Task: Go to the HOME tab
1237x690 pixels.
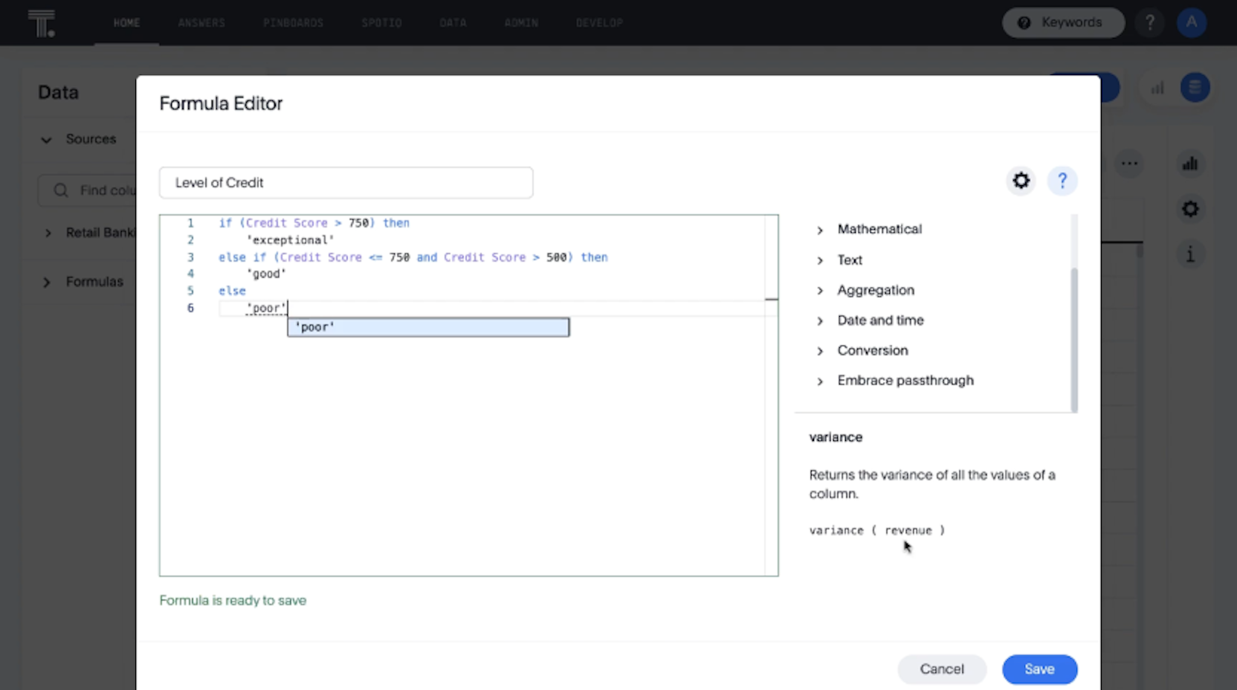Action: [x=126, y=23]
